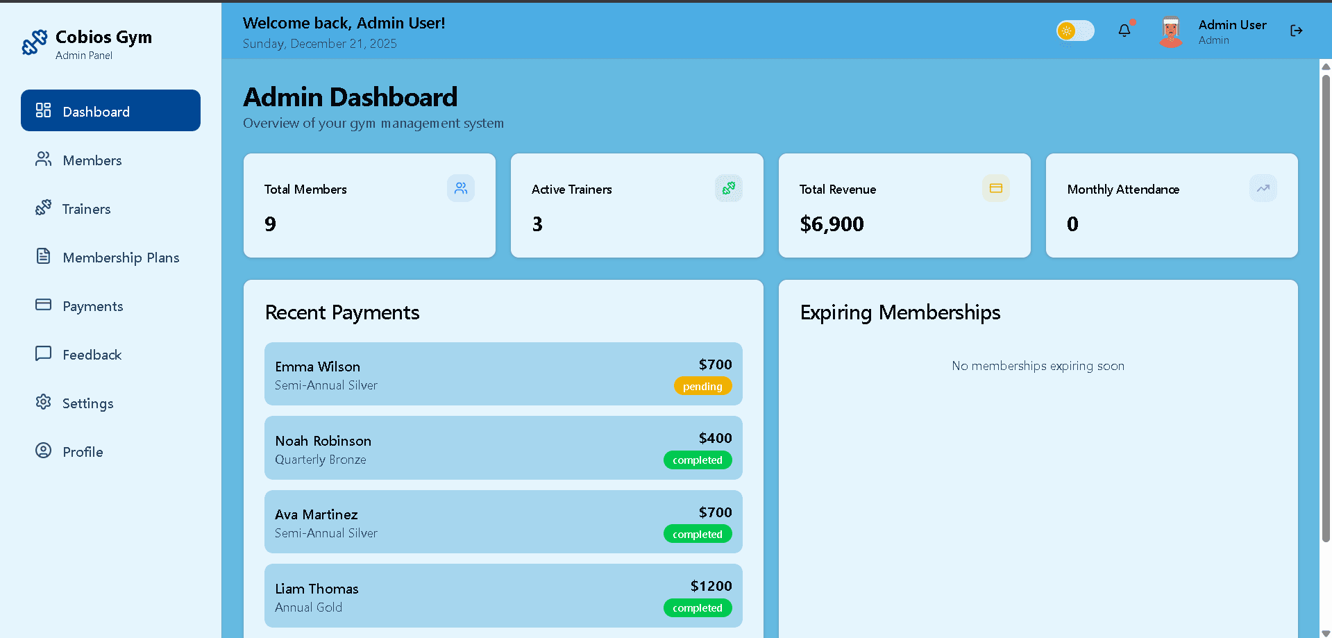The image size is (1332, 638).
Task: Navigate to Payments in sidebar
Action: coord(92,306)
